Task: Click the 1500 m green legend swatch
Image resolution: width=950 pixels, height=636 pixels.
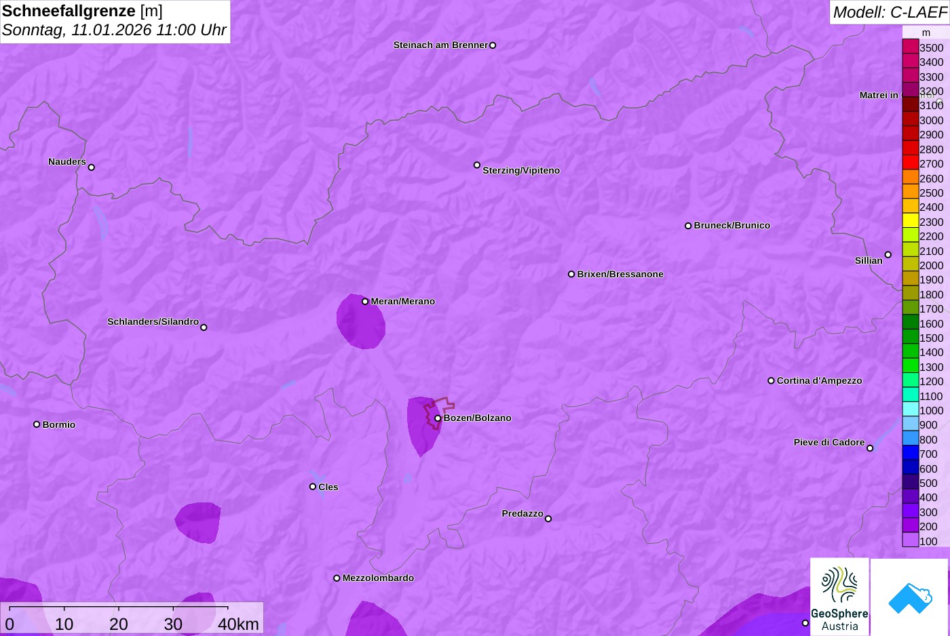Action: point(911,337)
